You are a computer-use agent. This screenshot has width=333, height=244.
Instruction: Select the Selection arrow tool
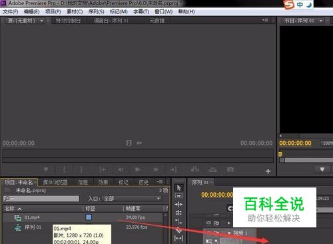pyautogui.click(x=178, y=188)
